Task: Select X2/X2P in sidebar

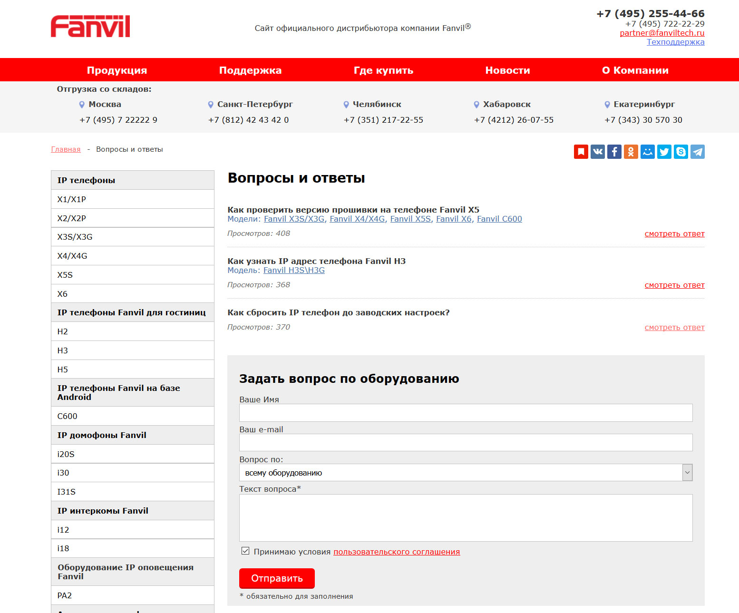Action: coord(133,218)
